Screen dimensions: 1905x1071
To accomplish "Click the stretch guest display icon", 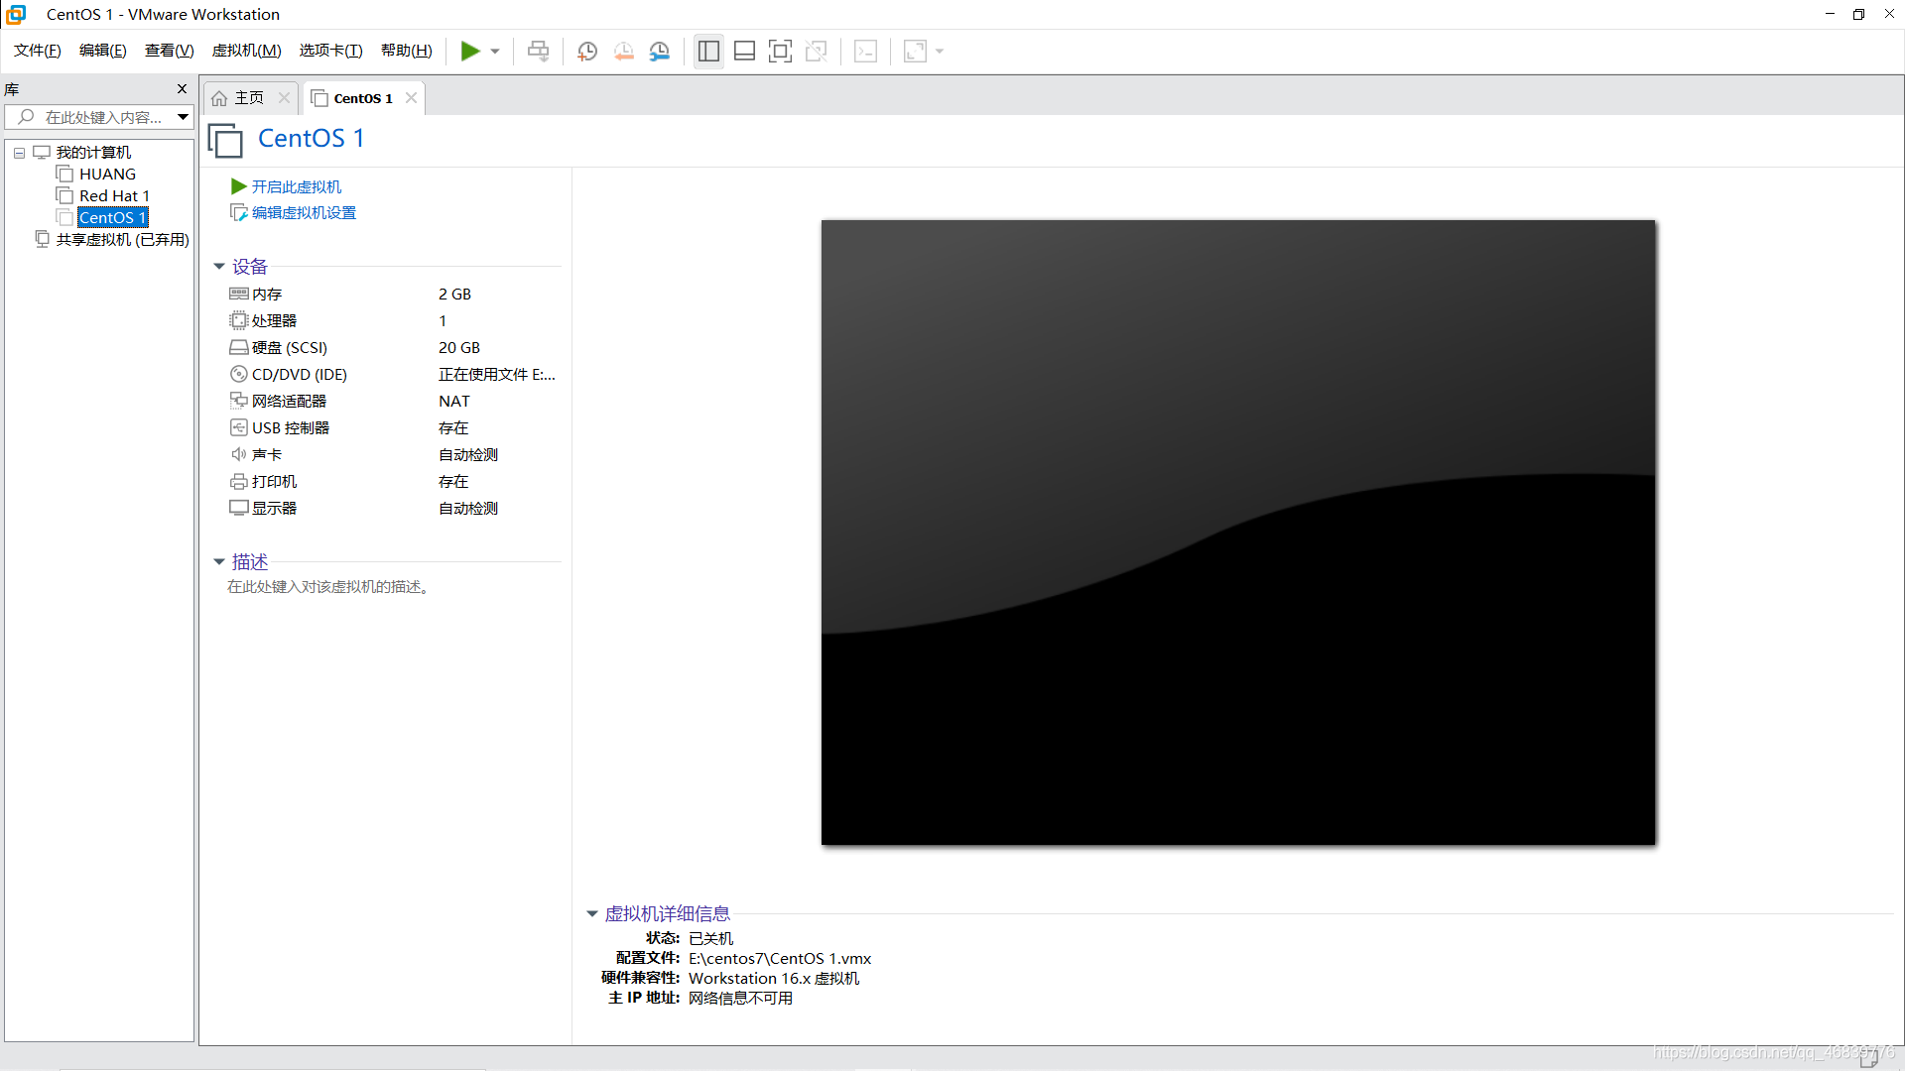I will [915, 52].
